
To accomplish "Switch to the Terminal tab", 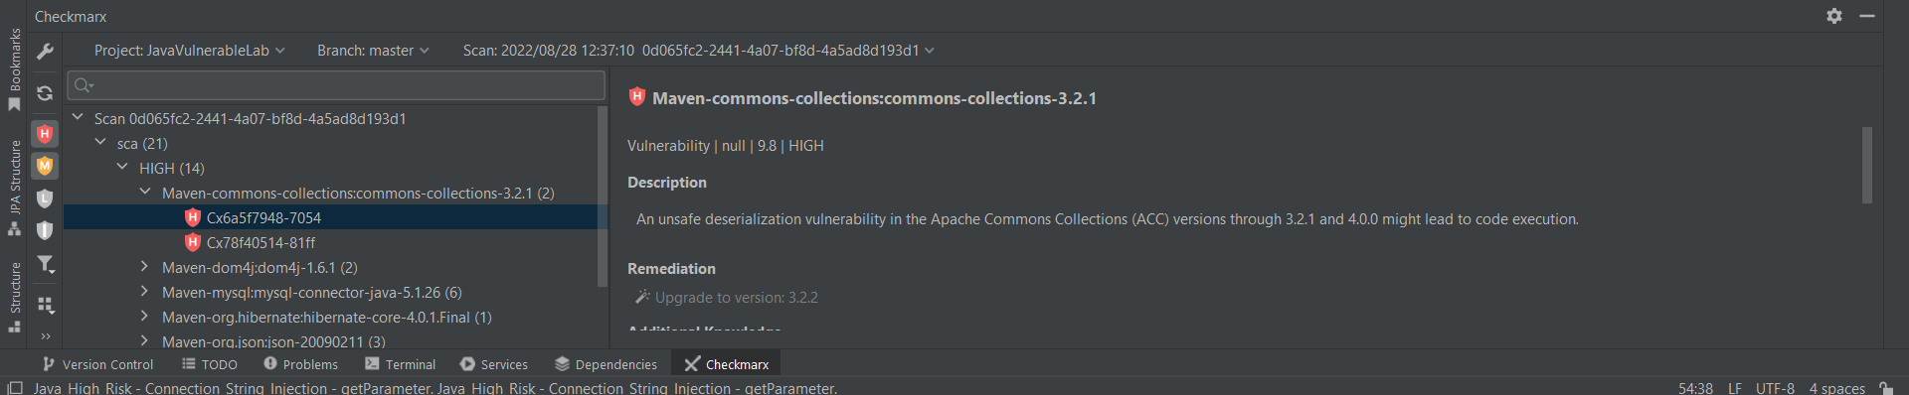I will coord(401,364).
